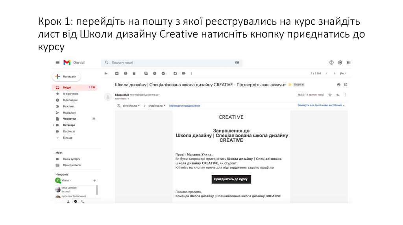Open Gmail settings gear icon
403x225 pixels.
340,62
